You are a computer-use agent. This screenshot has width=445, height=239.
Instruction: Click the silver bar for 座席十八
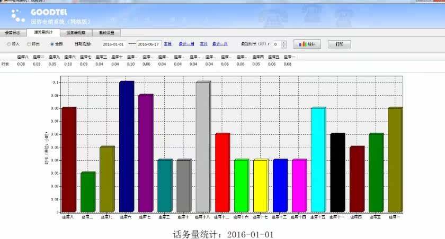pyautogui.click(x=203, y=146)
